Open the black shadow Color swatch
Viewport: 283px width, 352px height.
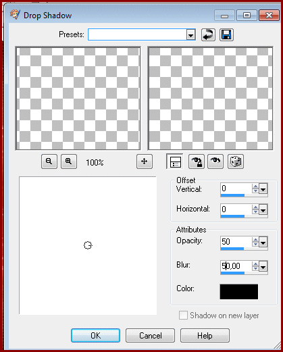[x=239, y=292]
